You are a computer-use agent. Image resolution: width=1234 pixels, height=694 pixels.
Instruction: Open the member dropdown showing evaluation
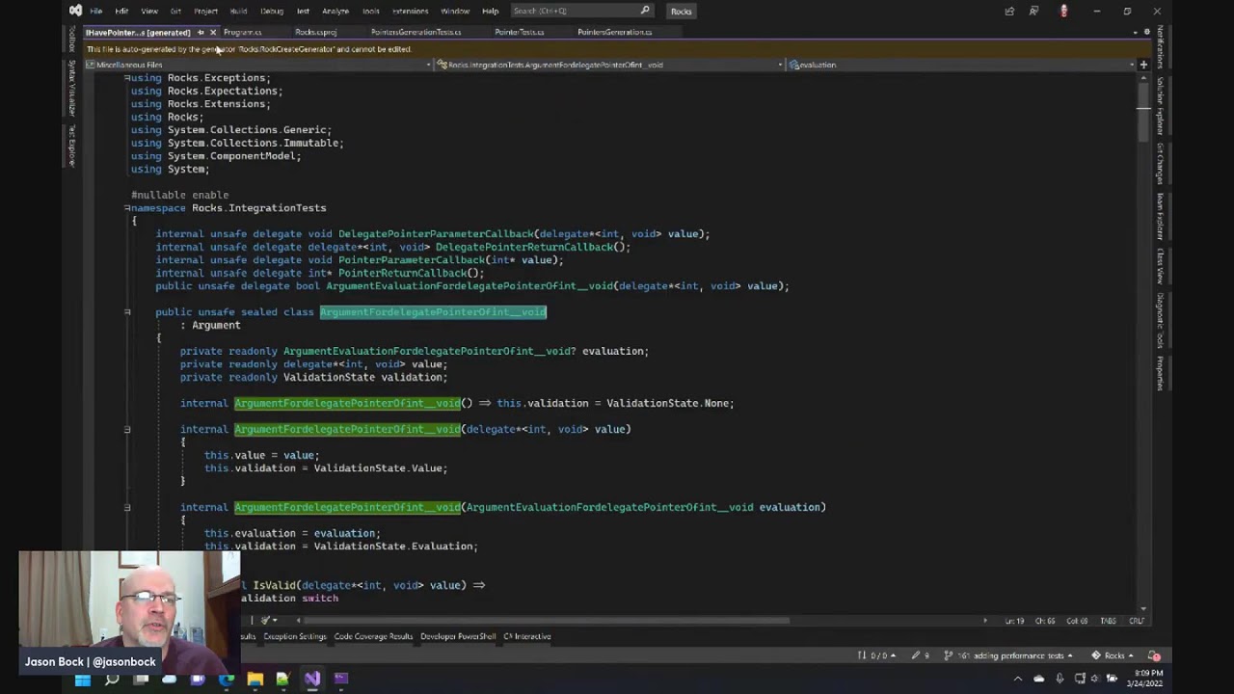[962, 65]
